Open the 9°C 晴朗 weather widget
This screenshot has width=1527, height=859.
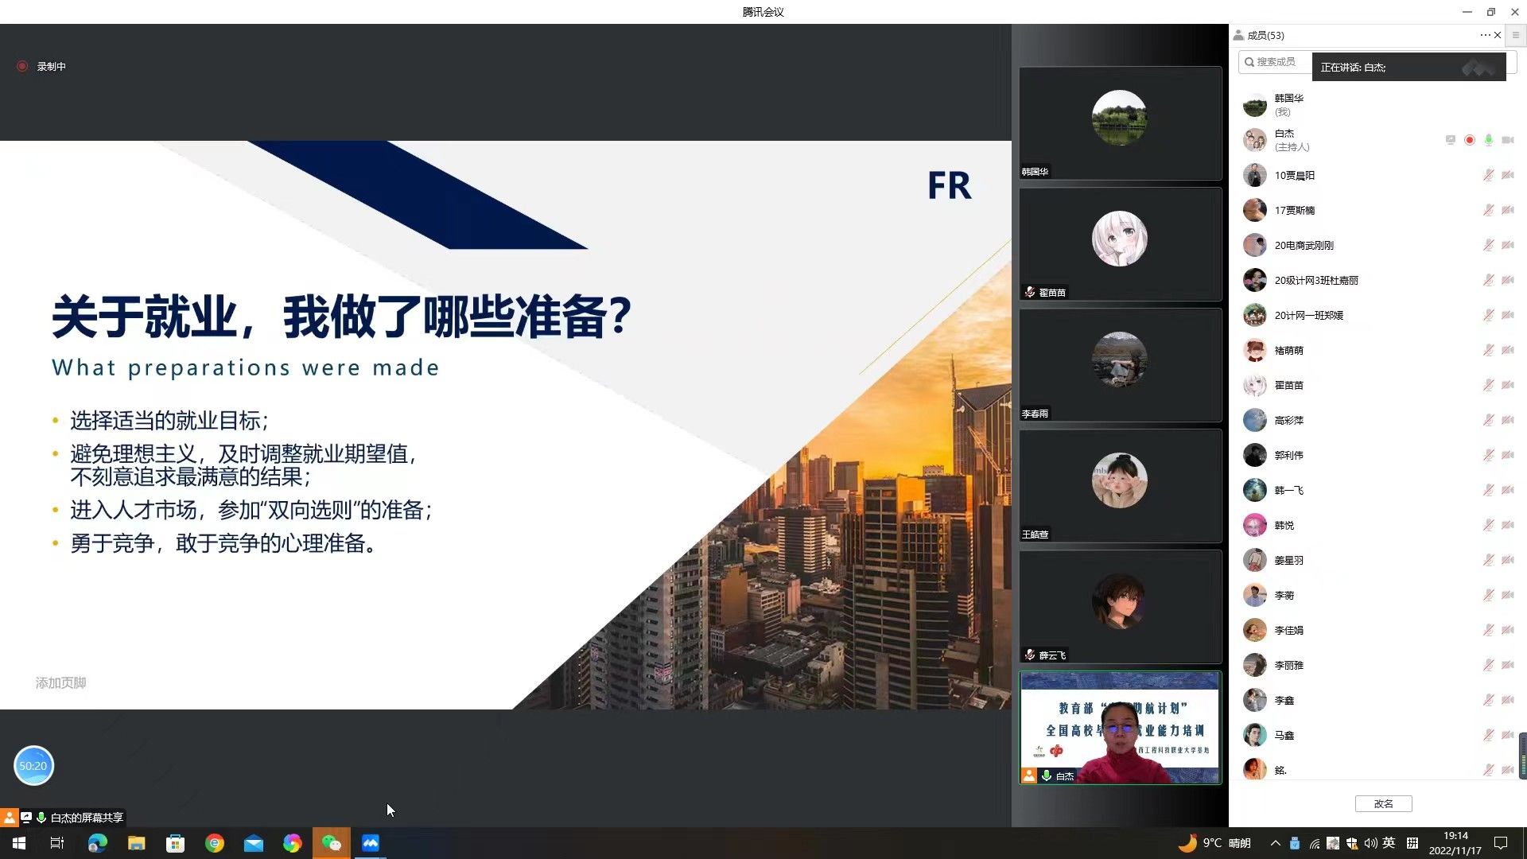tap(1215, 843)
